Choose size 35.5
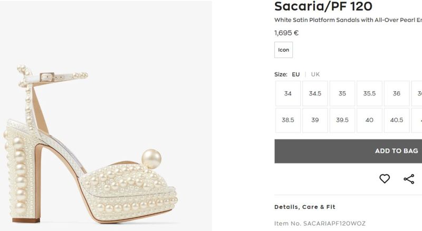Screen dimensions: 422x231 pyautogui.click(x=369, y=93)
